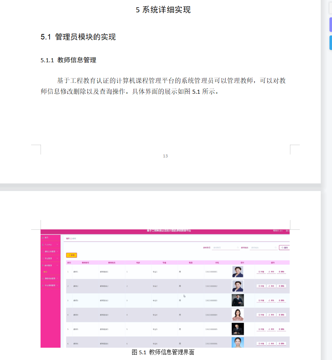Viewport: 332px width, 360px height.
Task: Click the 学生管理 sidebar icon
Action: [42, 259]
